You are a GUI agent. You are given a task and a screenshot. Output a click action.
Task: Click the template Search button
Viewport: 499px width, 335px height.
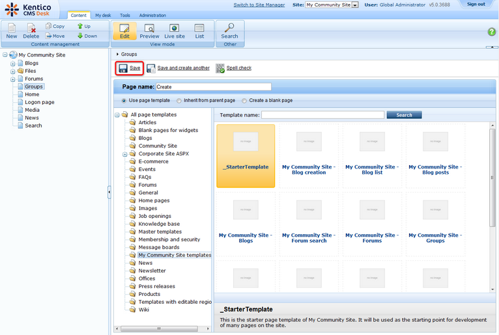click(x=404, y=115)
